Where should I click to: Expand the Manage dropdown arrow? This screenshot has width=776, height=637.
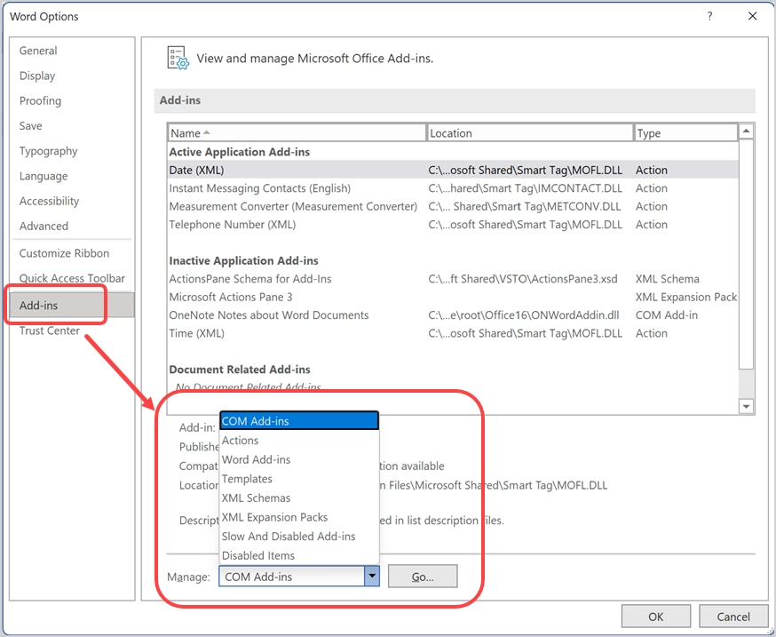[372, 576]
